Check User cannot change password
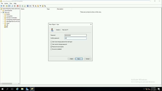Image resolution: width=162 pixels, height=91 pixels. [51, 44]
